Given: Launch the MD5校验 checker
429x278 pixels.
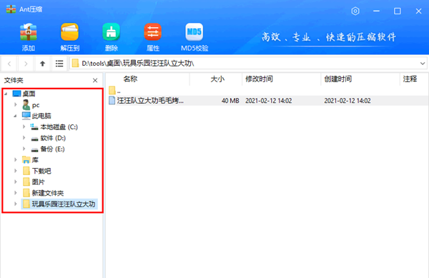Looking at the screenshot, I should [x=194, y=32].
